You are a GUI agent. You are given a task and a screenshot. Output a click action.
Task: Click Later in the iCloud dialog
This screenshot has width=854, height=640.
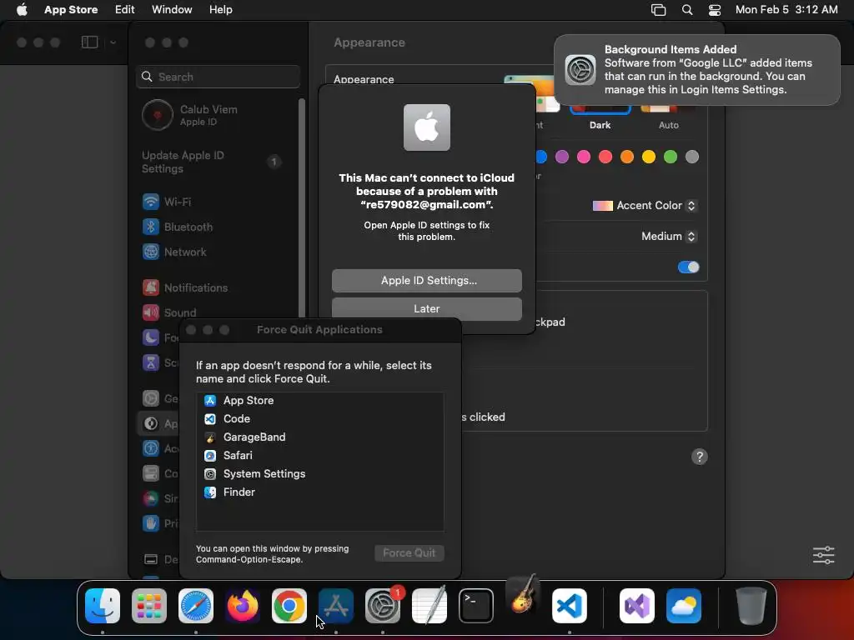(x=426, y=308)
